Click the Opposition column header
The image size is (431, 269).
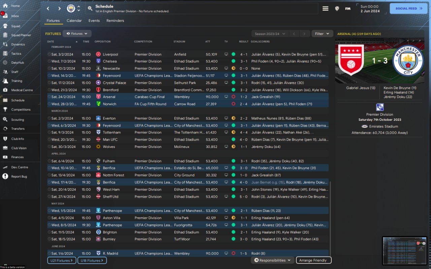102,42
